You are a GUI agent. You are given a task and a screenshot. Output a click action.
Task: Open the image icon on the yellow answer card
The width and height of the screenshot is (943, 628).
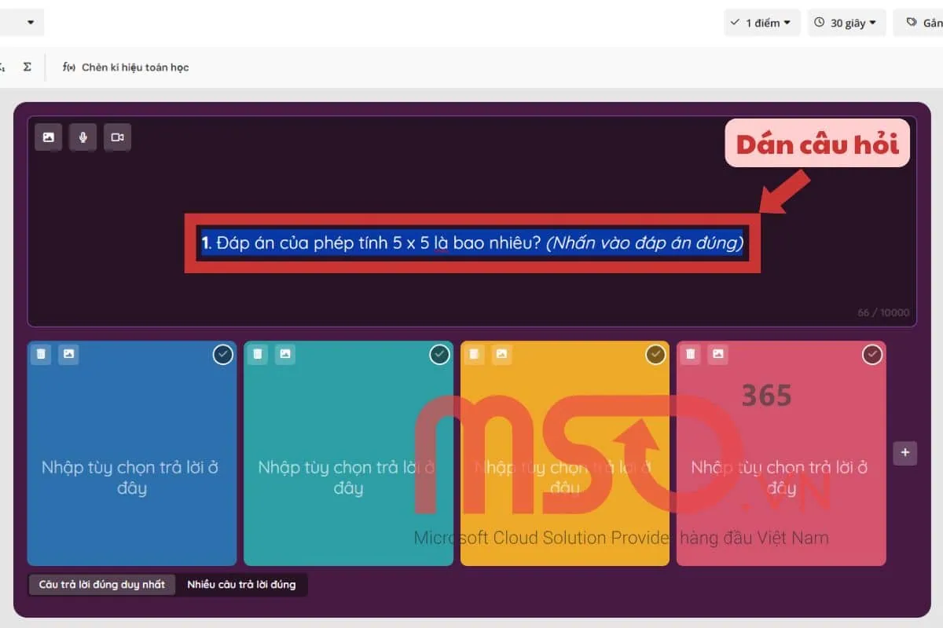tap(501, 354)
